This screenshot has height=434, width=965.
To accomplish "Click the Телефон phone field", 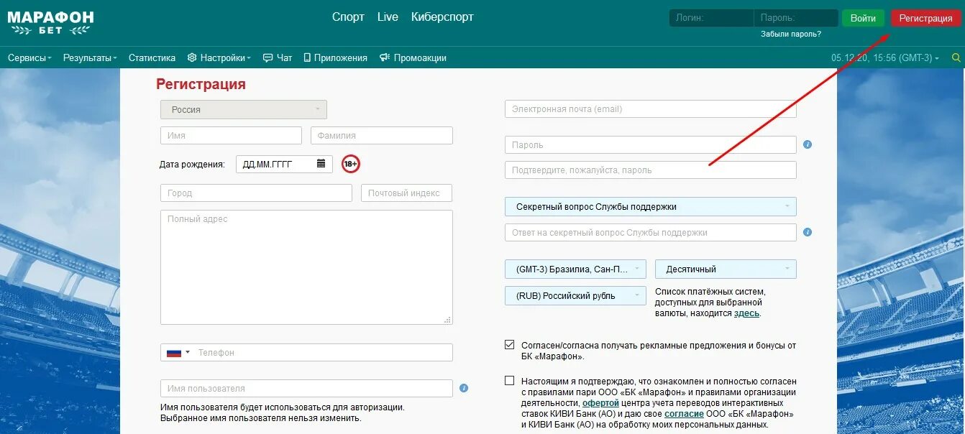I will [x=306, y=353].
